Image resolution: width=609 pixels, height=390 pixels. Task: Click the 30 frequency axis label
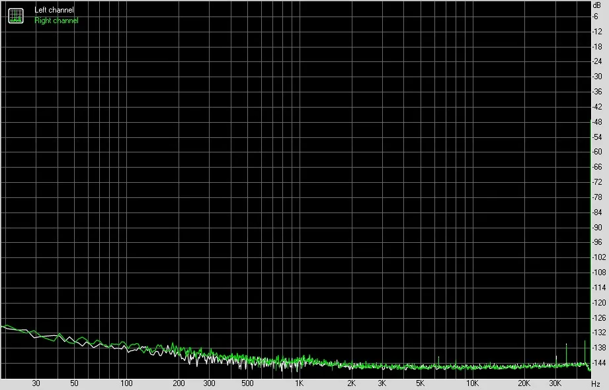tap(36, 383)
